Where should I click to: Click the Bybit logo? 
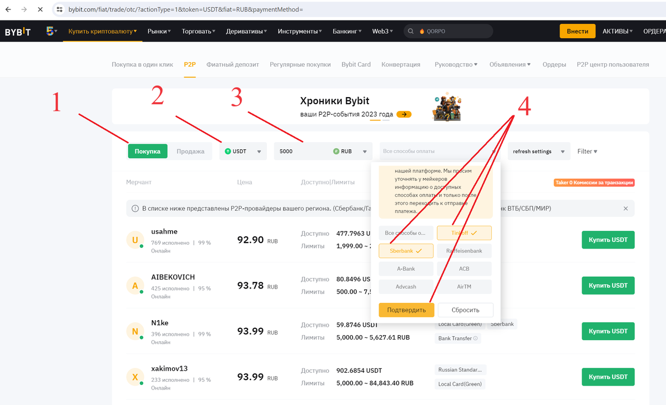[x=18, y=32]
